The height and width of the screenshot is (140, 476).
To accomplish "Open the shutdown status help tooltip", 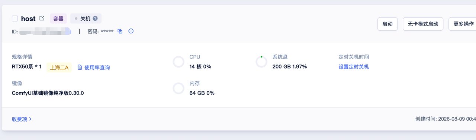I will click(95, 19).
